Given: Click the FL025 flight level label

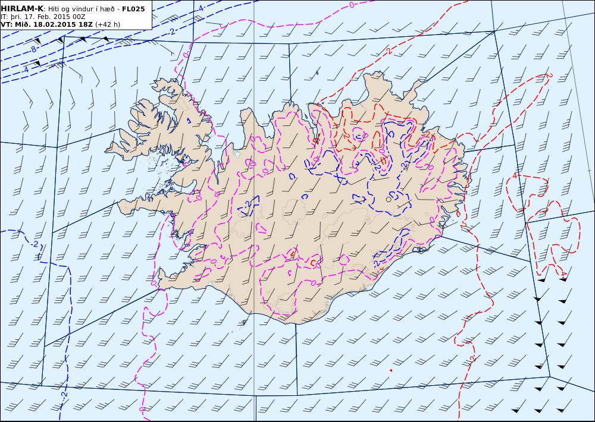Looking at the screenshot, I should point(133,9).
